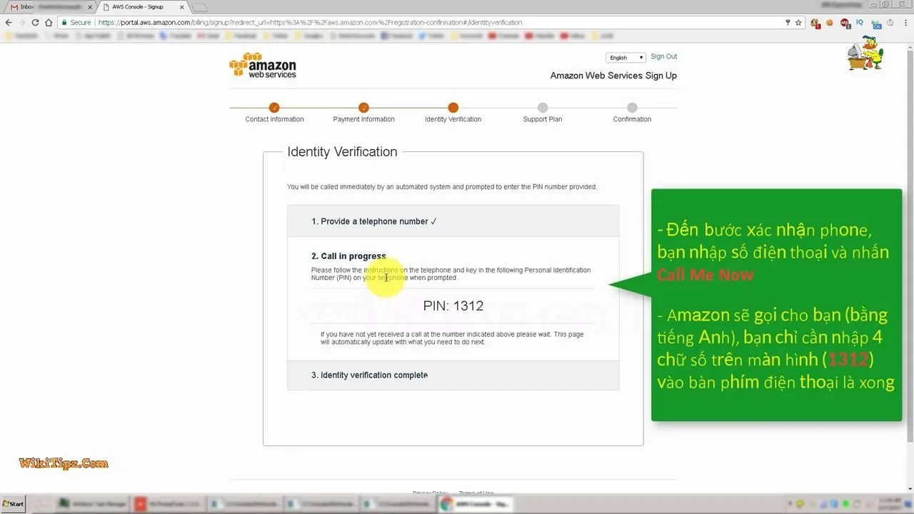Viewport: 914px width, 514px height.
Task: Click the browser back arrow
Action: 9,22
